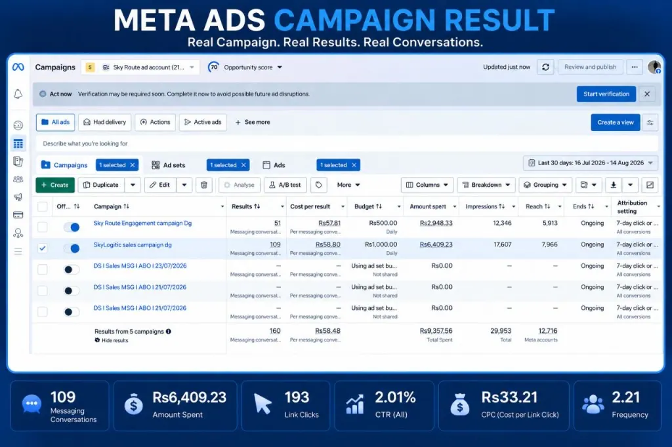
Task: Click the Review and publish button
Action: tap(590, 68)
